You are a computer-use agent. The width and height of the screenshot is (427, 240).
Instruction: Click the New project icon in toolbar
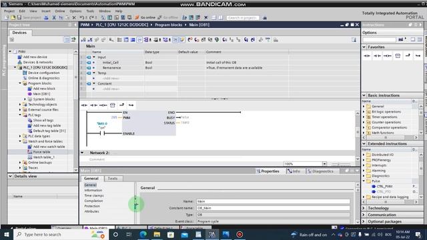(7, 17)
